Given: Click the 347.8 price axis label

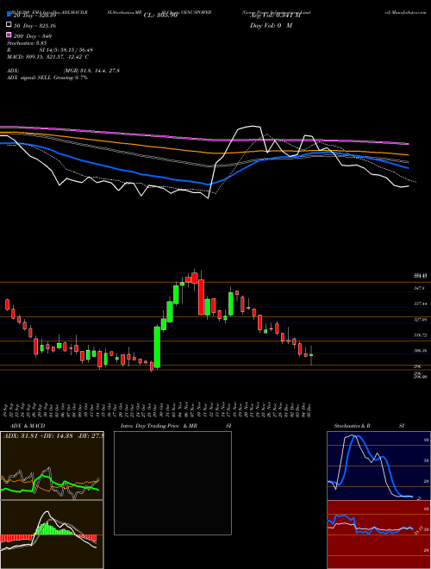Looking at the screenshot, I should (419, 288).
